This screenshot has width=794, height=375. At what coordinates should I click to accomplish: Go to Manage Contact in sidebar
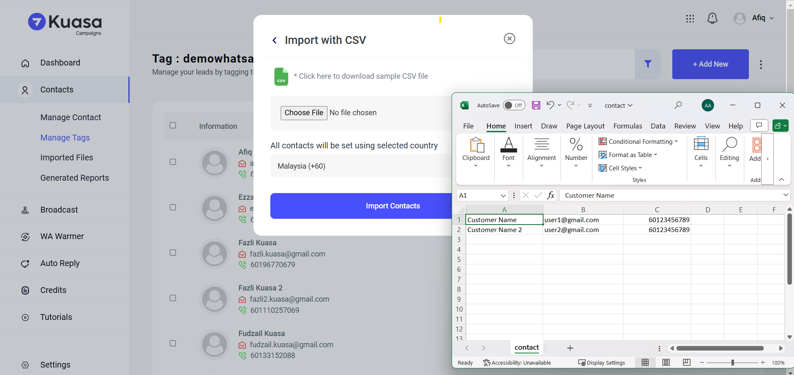[x=71, y=117]
